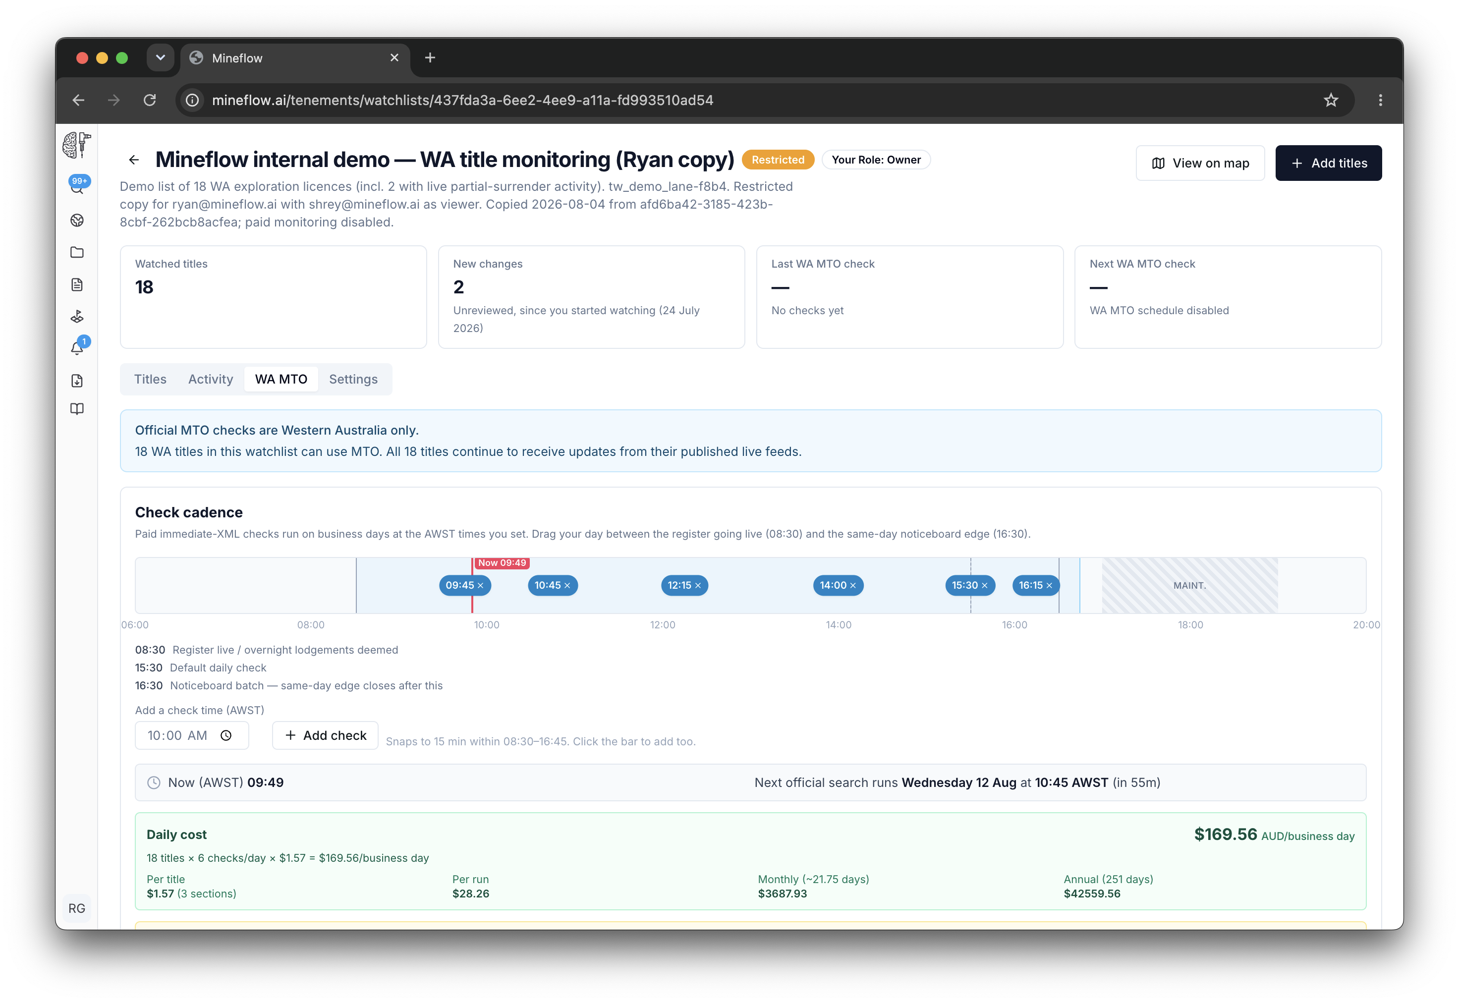
Task: Open the clock picker in time field
Action: [x=226, y=735]
